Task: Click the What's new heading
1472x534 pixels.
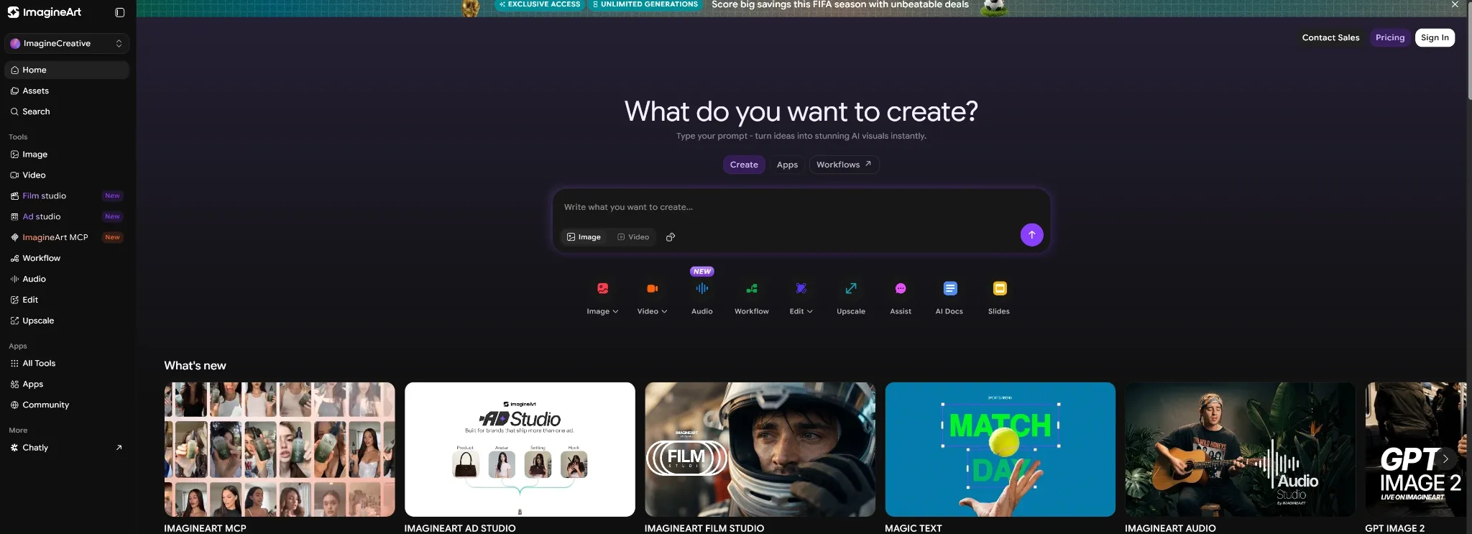Action: click(x=195, y=365)
